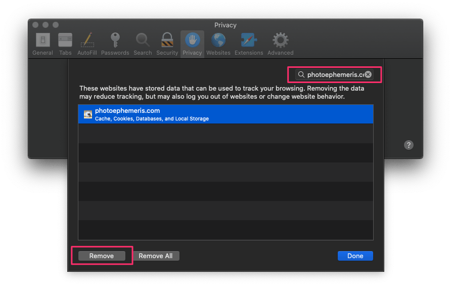The width and height of the screenshot is (451, 285).
Task: Click the Privacy window title
Action: (x=225, y=25)
